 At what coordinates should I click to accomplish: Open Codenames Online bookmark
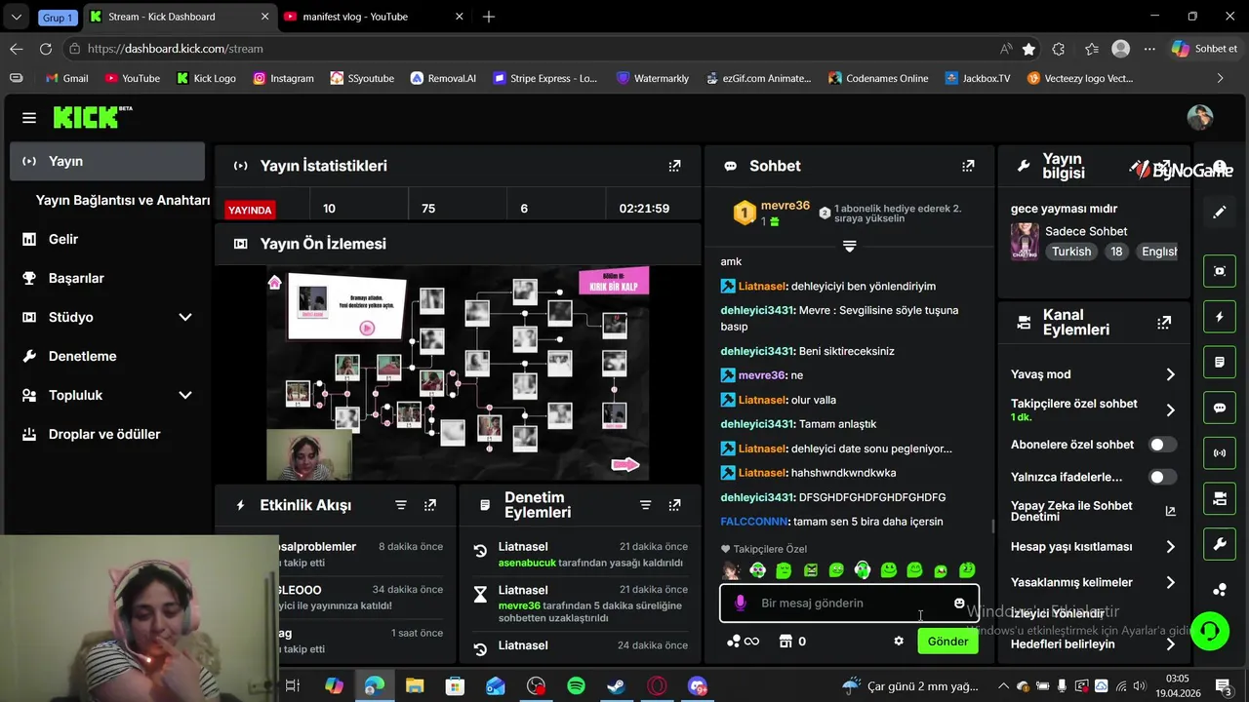(x=878, y=78)
